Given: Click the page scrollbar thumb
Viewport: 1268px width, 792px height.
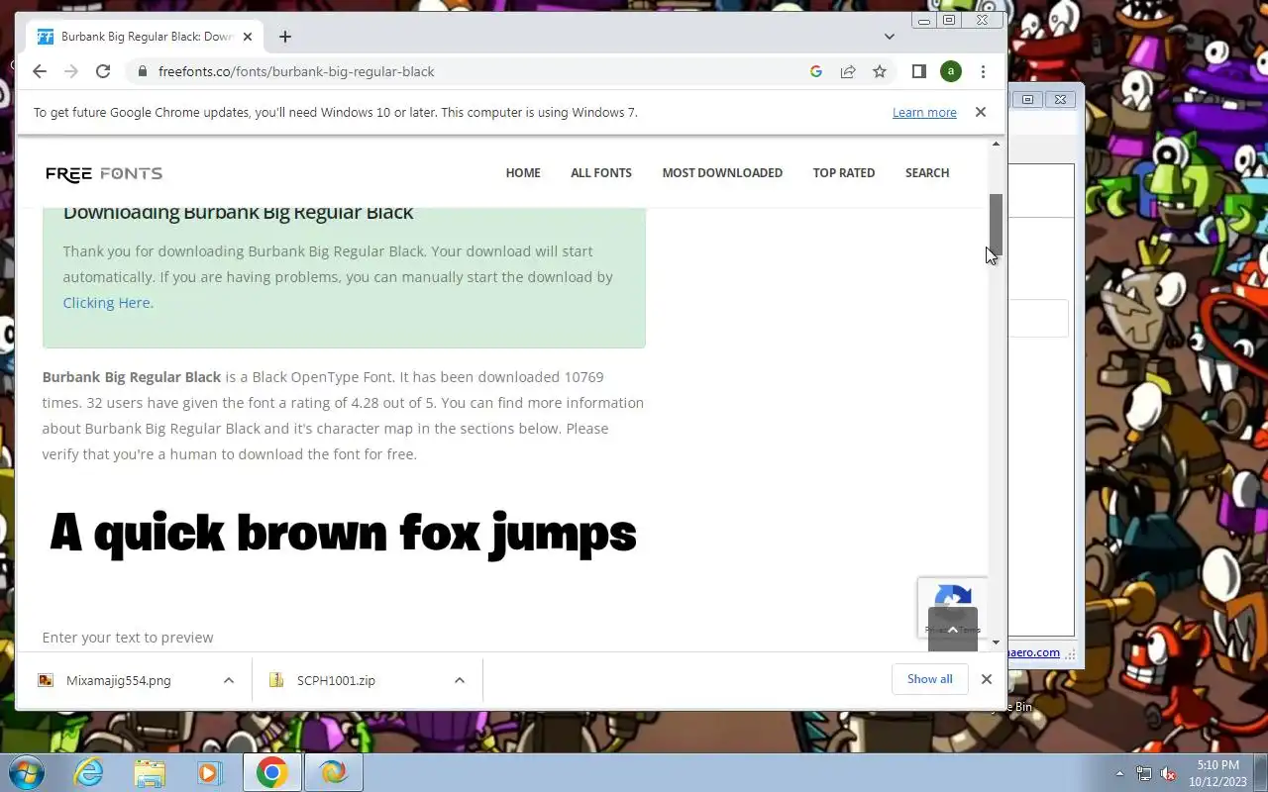Looking at the screenshot, I should 997,224.
